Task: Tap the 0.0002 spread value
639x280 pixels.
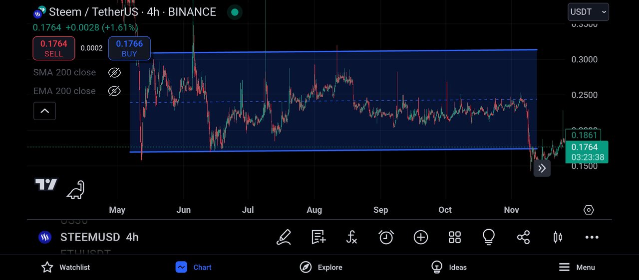Action: tap(91, 48)
